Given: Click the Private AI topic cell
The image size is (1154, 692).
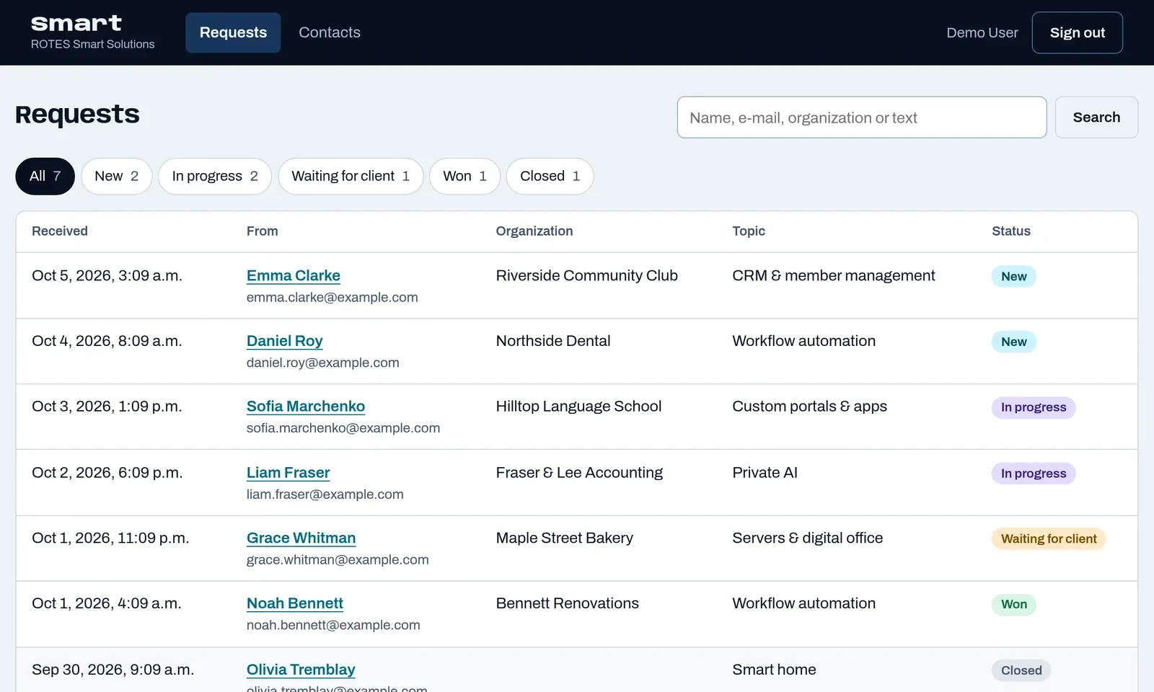Looking at the screenshot, I should [x=765, y=473].
